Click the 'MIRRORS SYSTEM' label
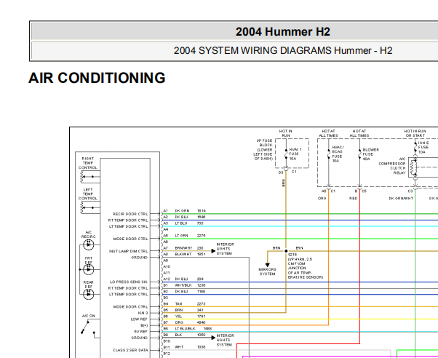 point(267,271)
